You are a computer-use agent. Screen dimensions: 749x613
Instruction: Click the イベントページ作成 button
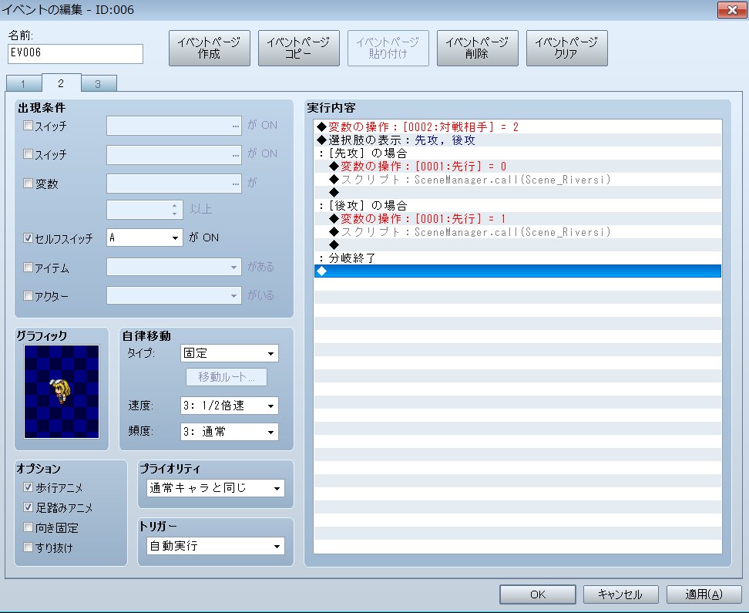[x=210, y=48]
